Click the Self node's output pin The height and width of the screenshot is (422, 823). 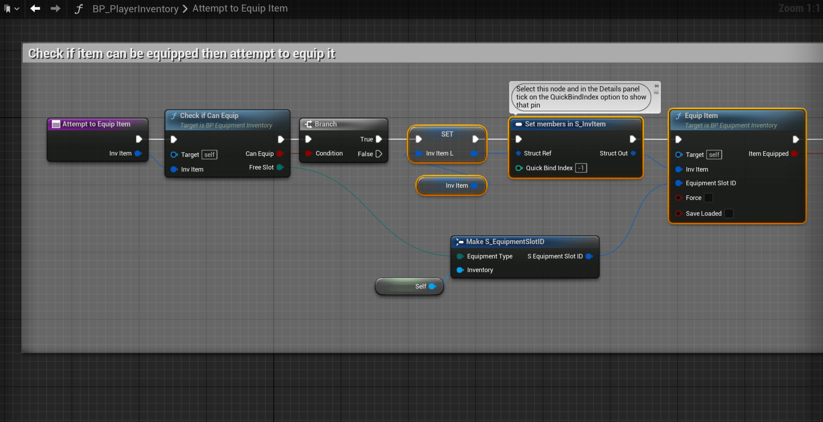pos(432,286)
